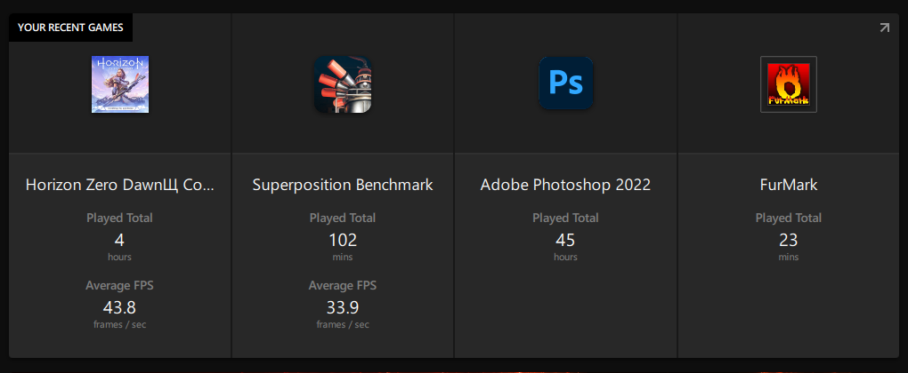
Task: Click Horizon's 43.8 average FPS value
Action: point(120,307)
